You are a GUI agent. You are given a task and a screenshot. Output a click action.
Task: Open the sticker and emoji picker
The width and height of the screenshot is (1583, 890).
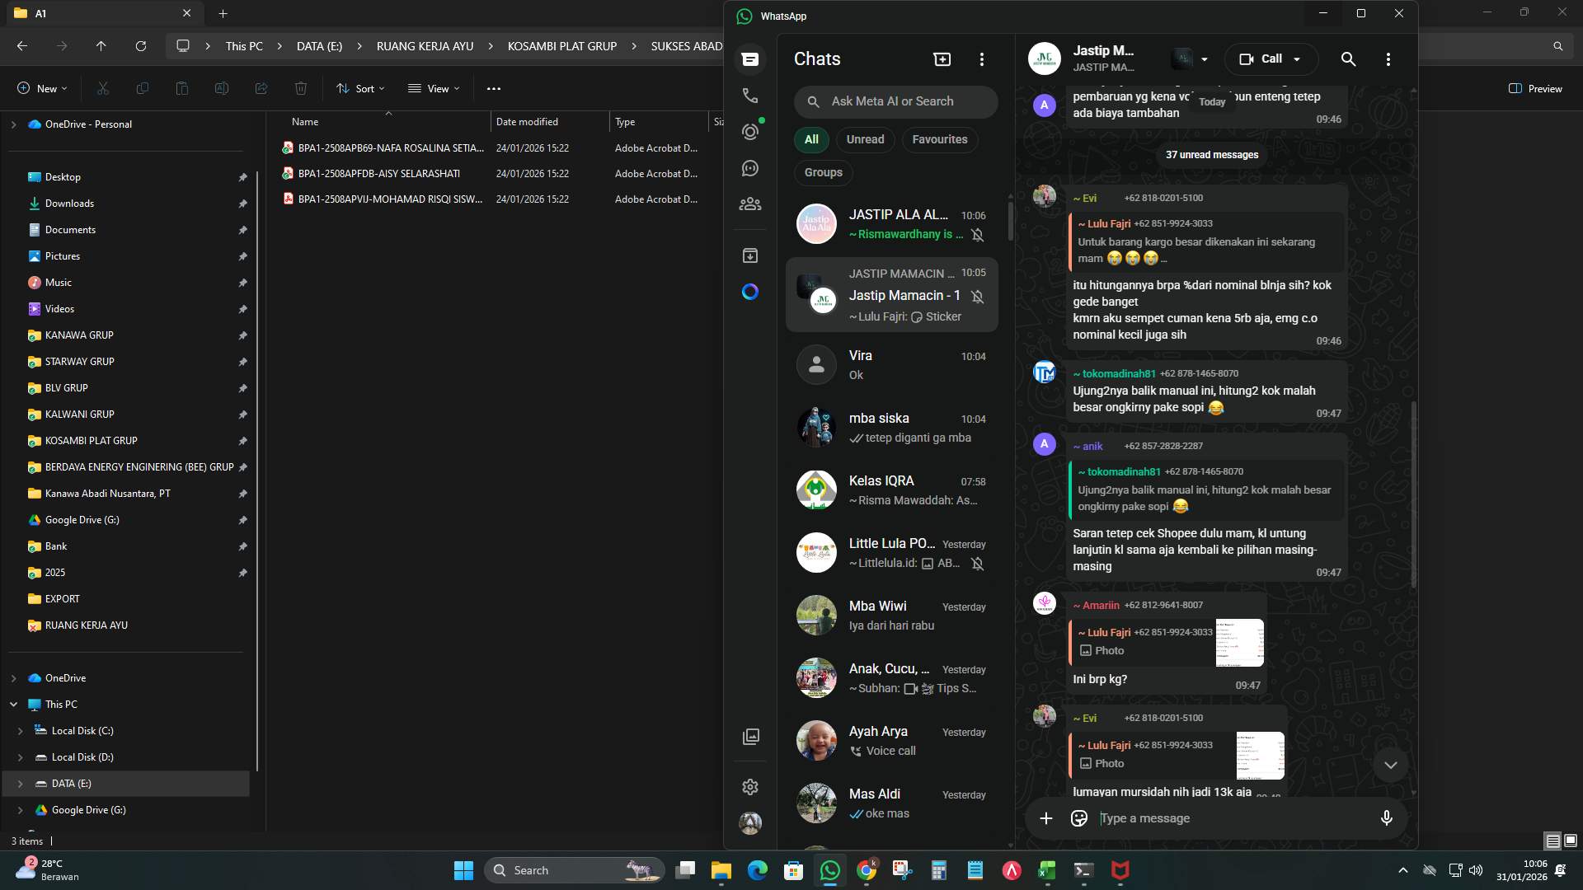1078,818
